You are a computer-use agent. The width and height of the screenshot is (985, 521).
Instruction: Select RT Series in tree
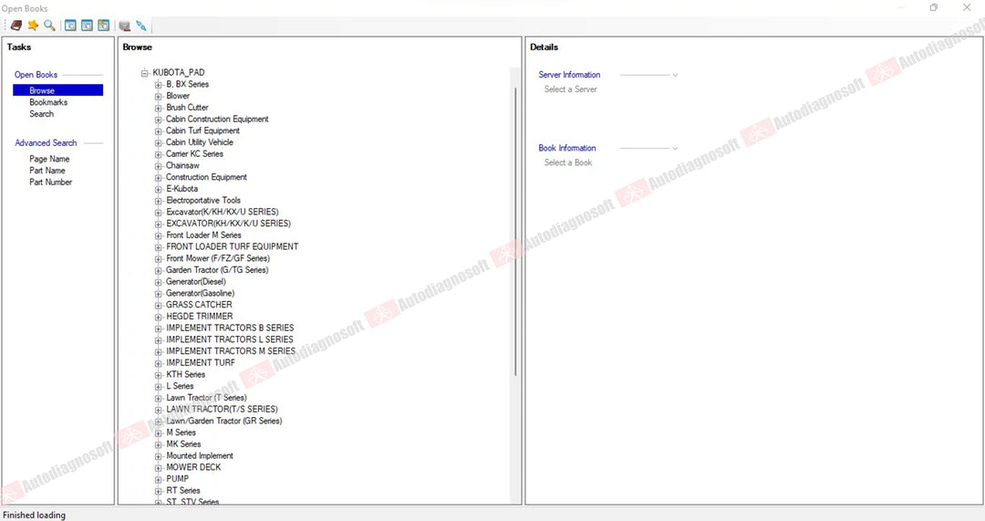tap(183, 491)
